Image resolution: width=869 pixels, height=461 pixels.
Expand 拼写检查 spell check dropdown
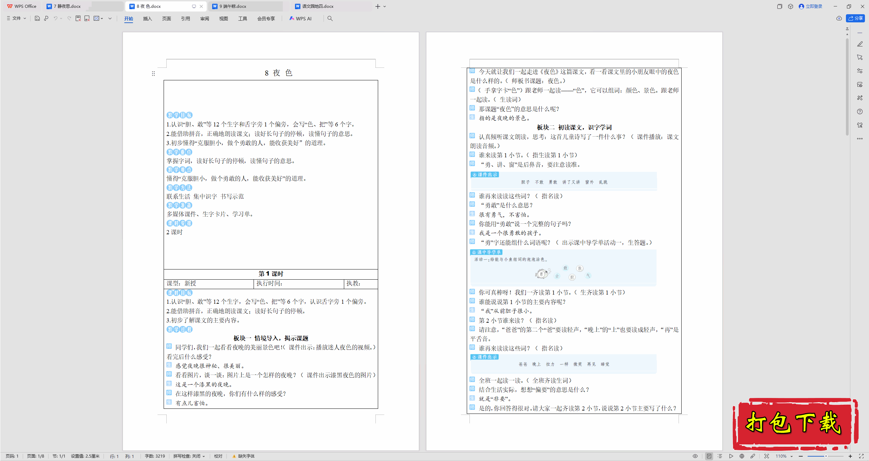pos(189,456)
